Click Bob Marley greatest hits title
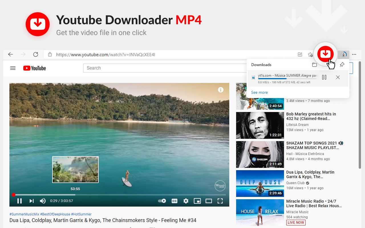Viewport: 365px width, 228px height. [311, 116]
